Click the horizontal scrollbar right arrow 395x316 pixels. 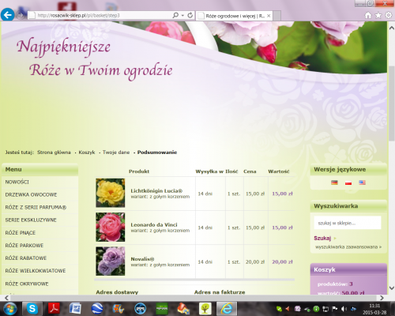click(382, 298)
